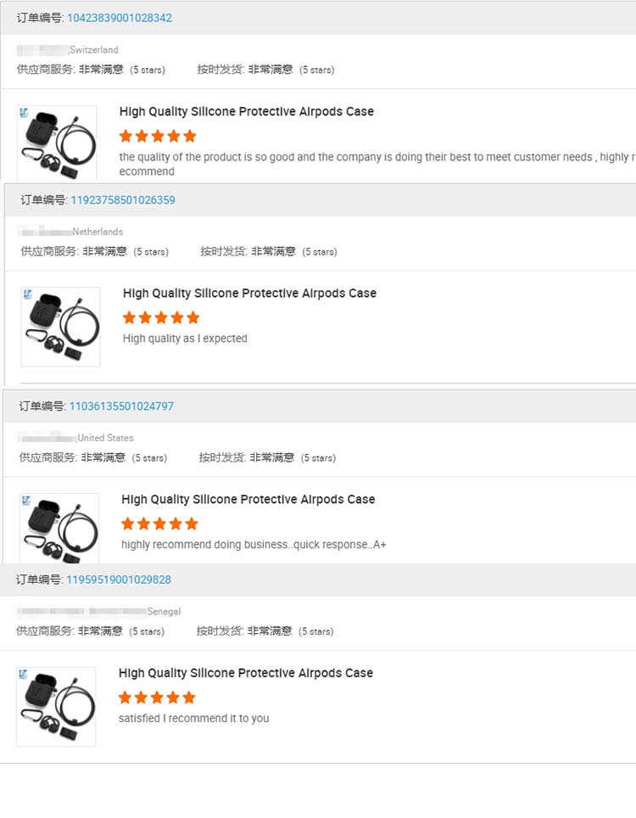Click the star rating above "highly recommend doing business"

coord(159,524)
